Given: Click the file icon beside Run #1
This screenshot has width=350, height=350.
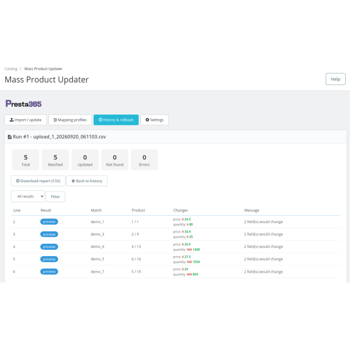Looking at the screenshot, I should point(10,137).
